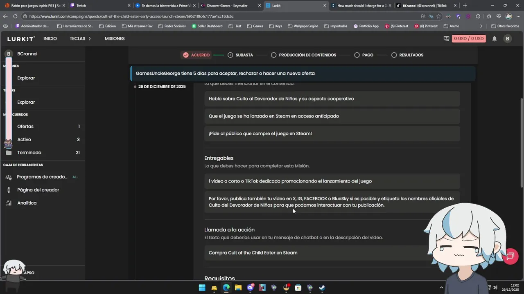Open Microsoft Store from the taskbar

(x=298, y=287)
